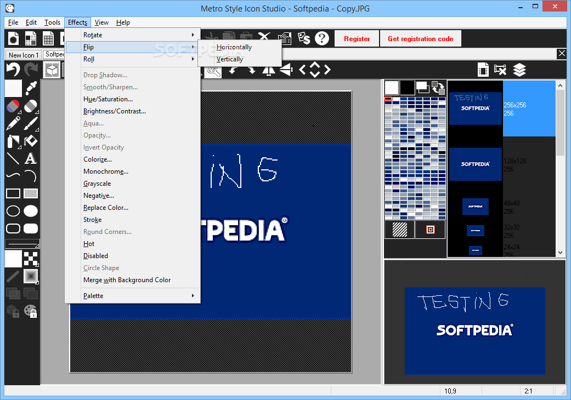Image resolution: width=571 pixels, height=400 pixels.
Task: Apply the Grayscale effect
Action: [x=133, y=183]
